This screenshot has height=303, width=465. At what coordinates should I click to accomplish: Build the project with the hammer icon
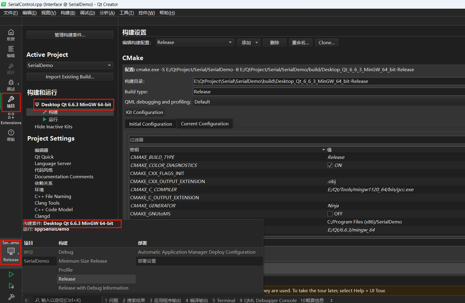tap(11, 297)
